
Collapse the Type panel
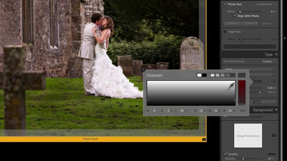[276, 54]
